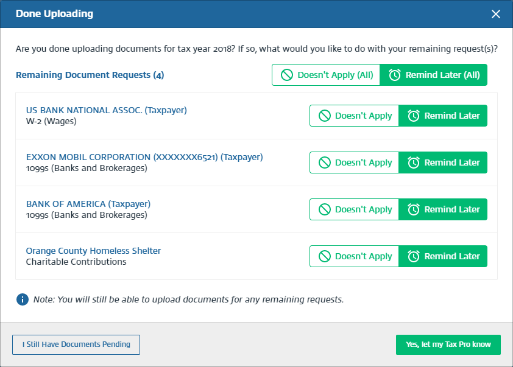Click the Remind Later (All) button
Screen dimensions: 513x367
point(434,75)
